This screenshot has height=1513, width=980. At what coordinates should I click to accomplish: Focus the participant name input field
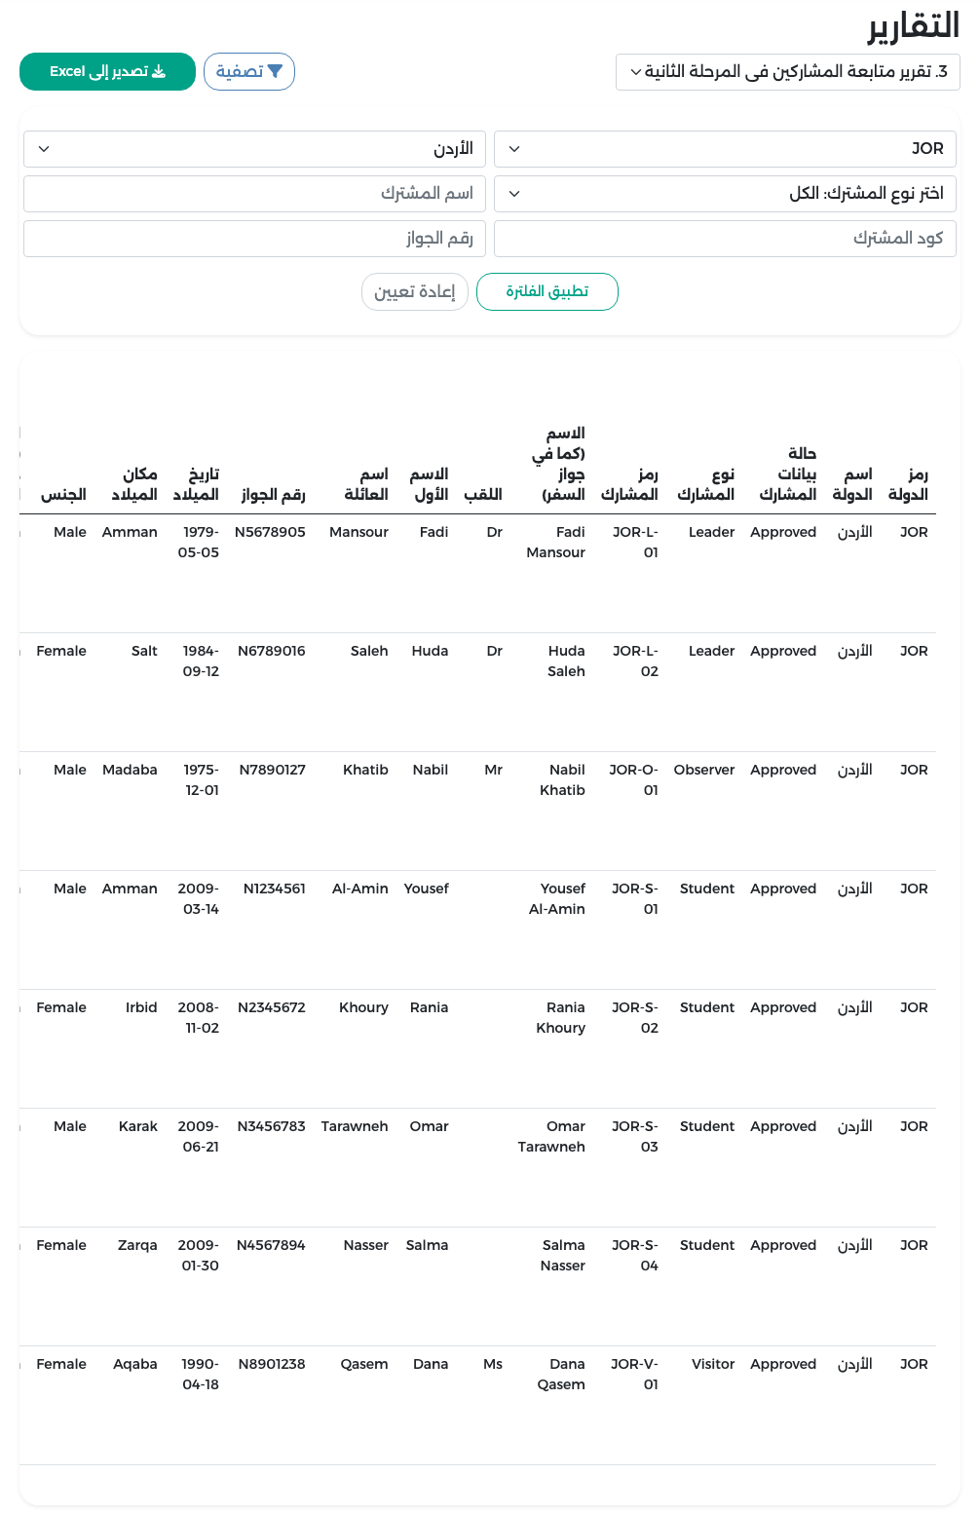(x=254, y=194)
